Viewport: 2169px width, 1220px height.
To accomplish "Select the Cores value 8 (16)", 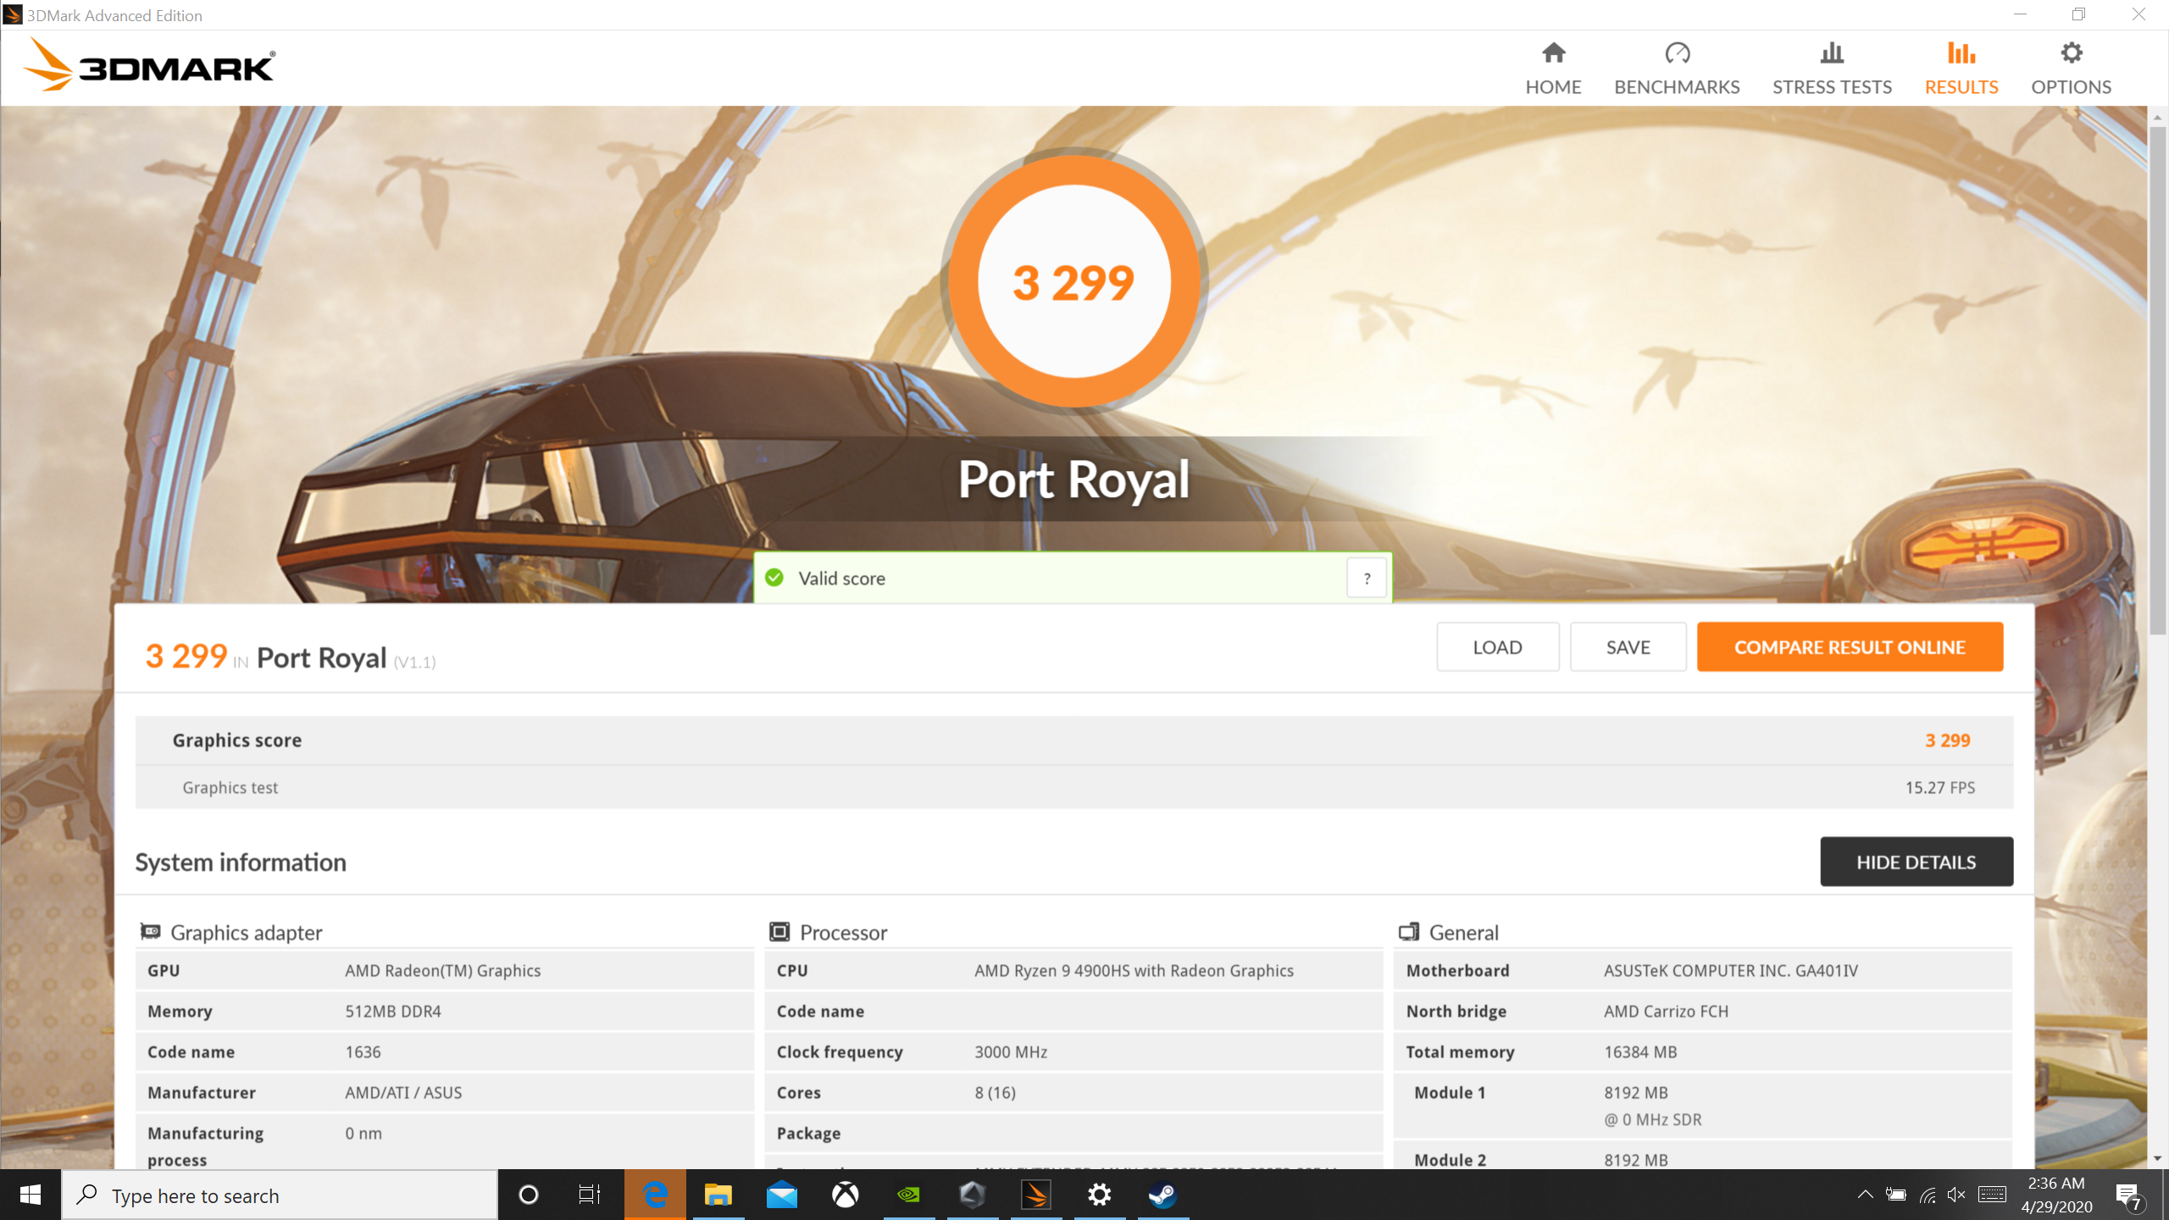I will [995, 1093].
